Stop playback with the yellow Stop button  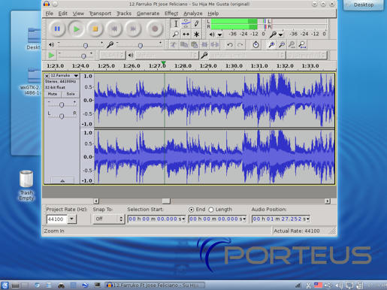[95, 29]
